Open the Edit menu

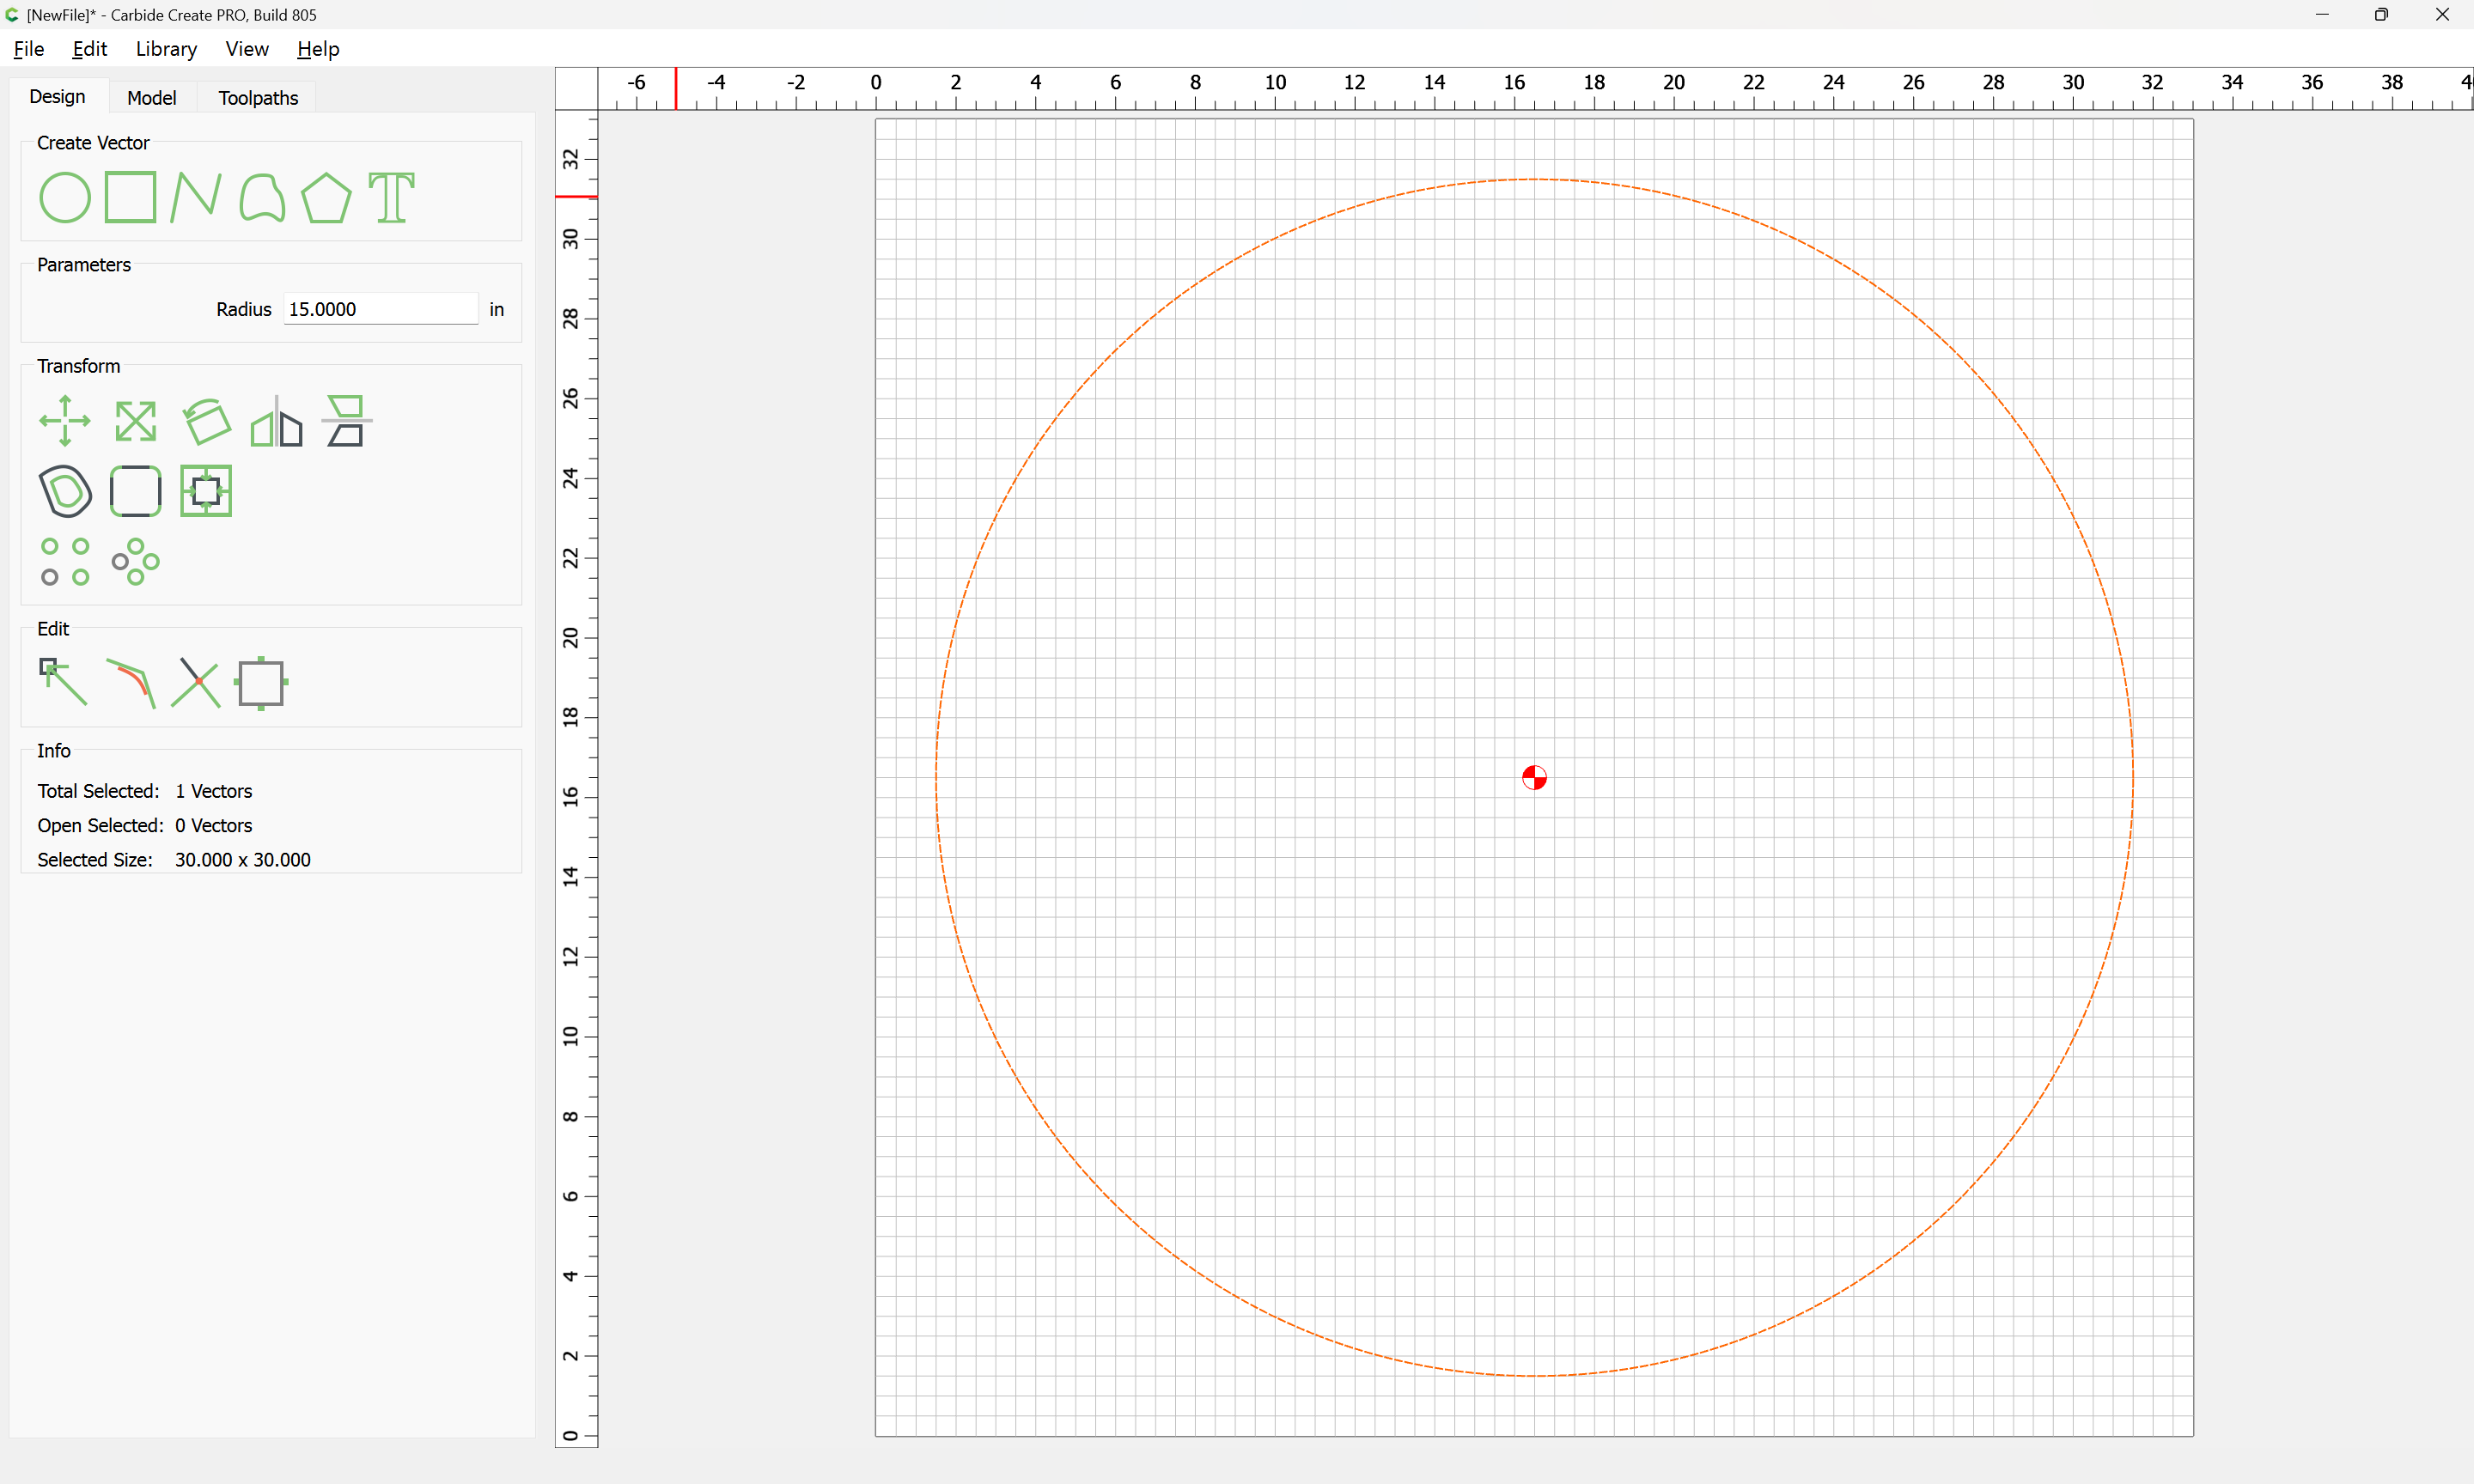pos(90,49)
